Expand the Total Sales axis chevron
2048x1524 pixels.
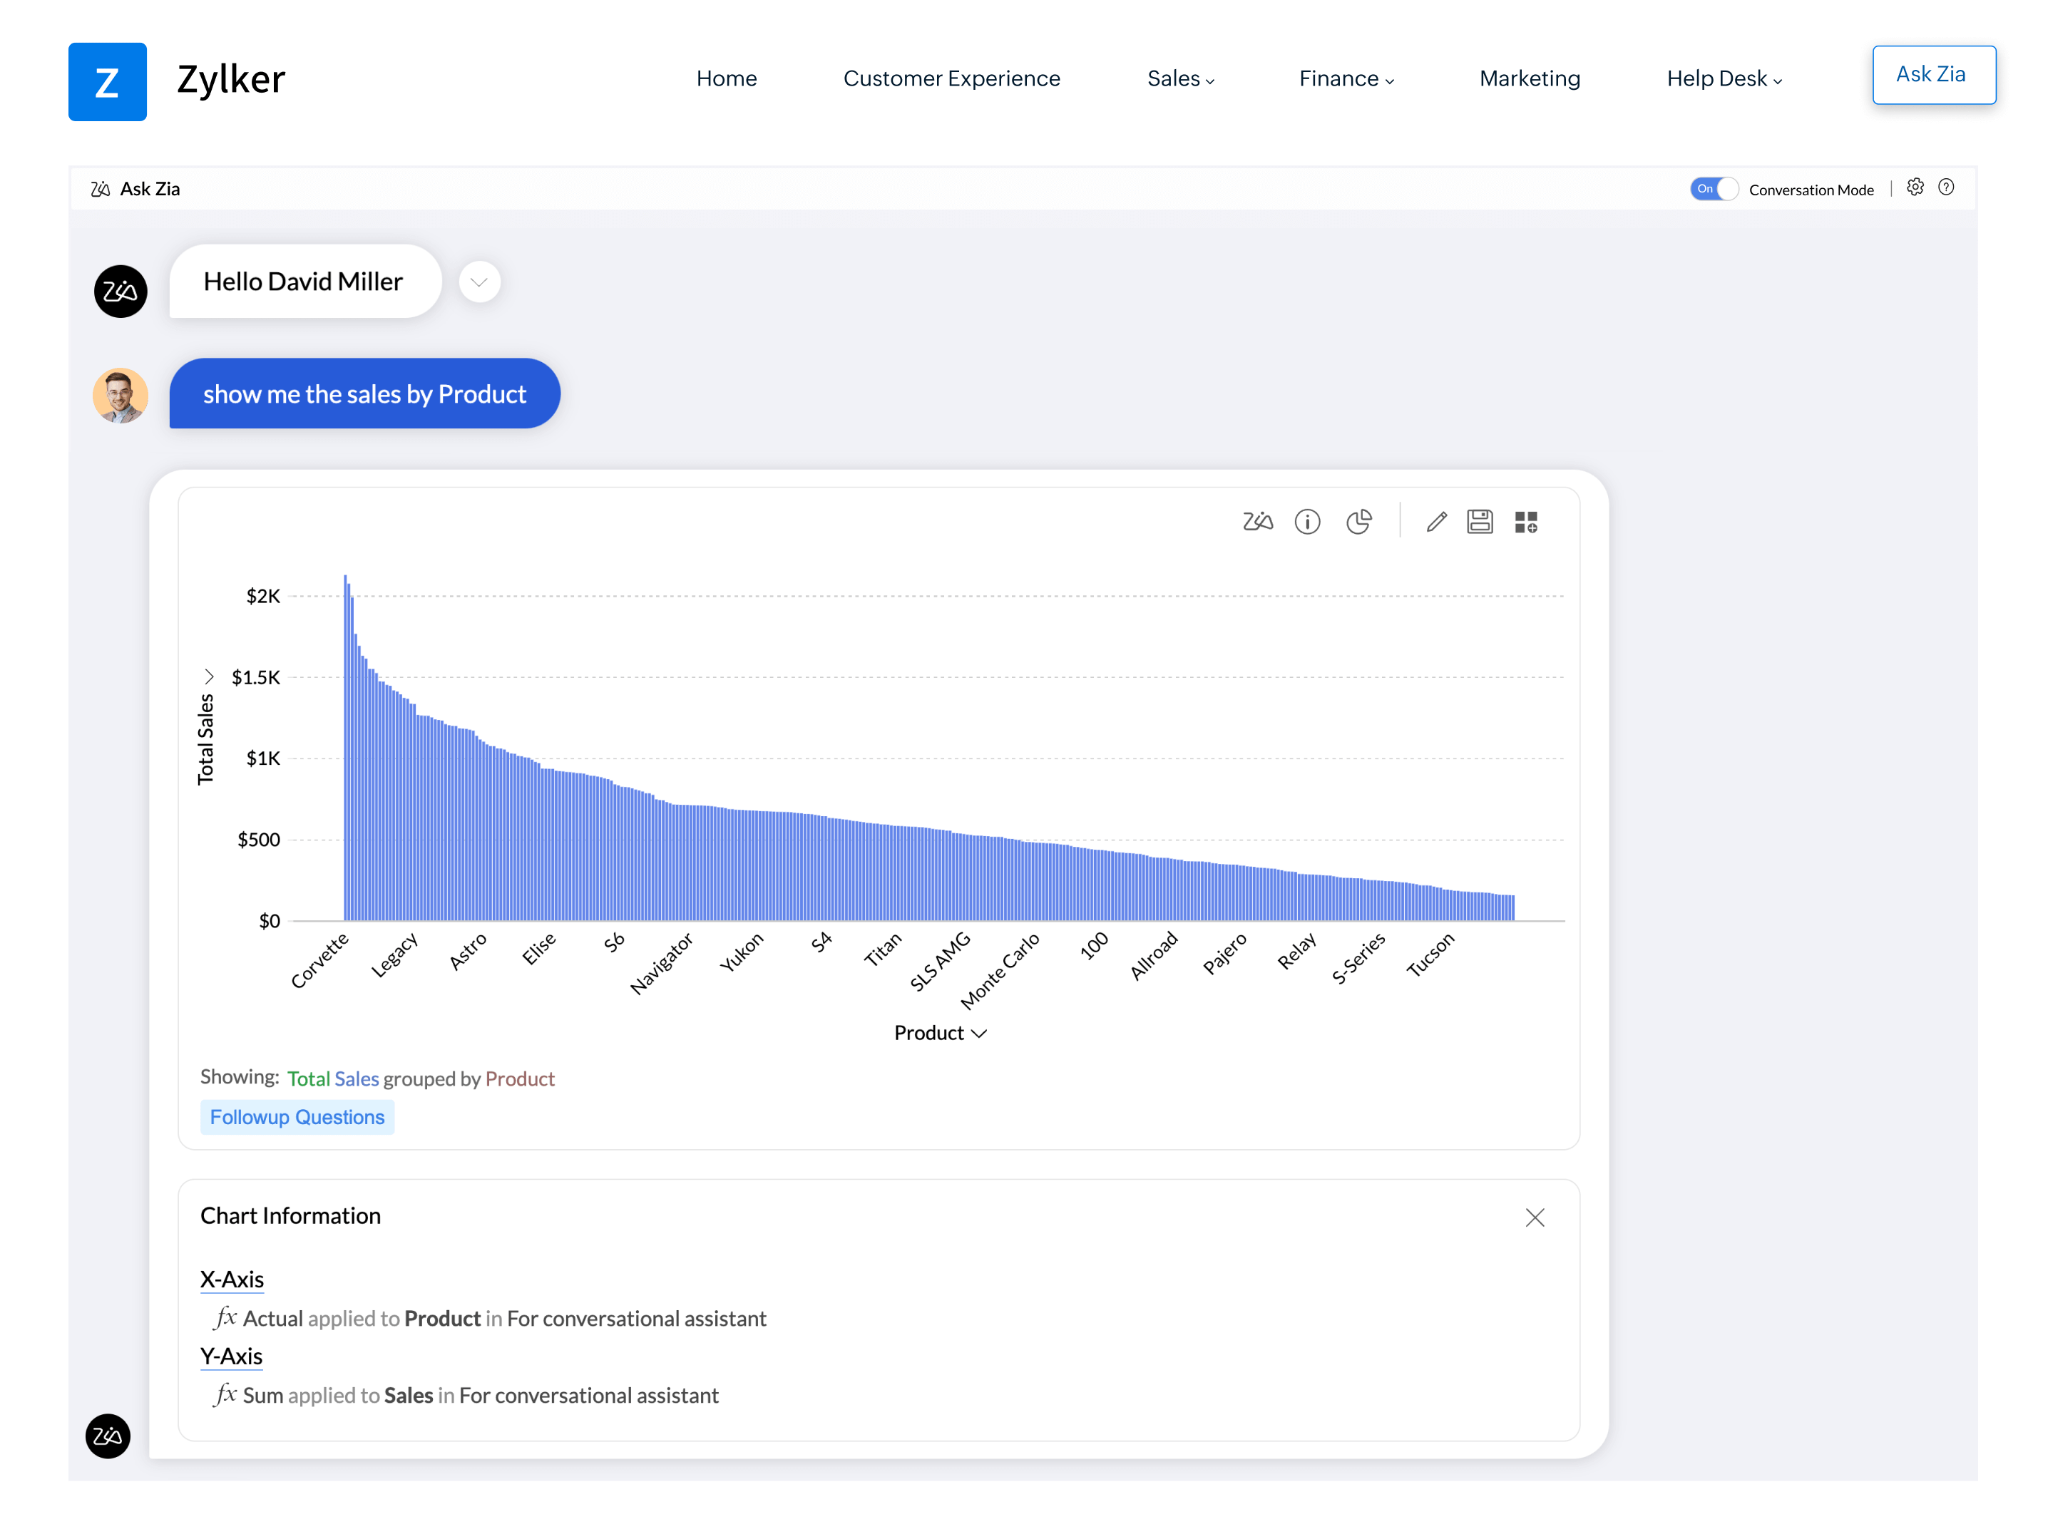pos(209,676)
